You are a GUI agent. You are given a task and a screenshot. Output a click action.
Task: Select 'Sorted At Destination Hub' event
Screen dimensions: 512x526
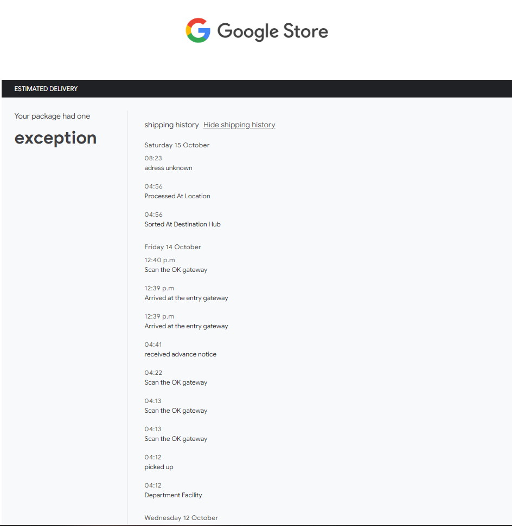[x=182, y=224]
